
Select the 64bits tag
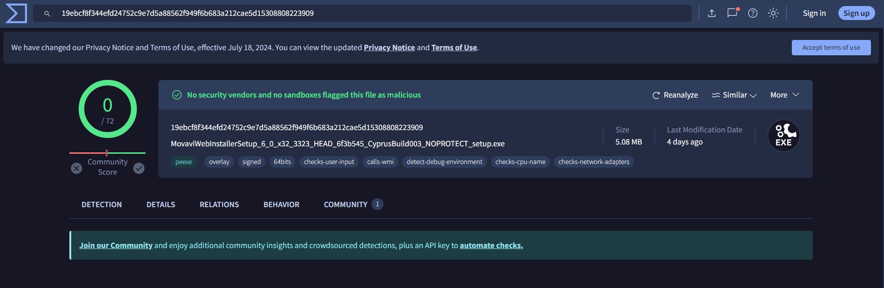point(282,162)
